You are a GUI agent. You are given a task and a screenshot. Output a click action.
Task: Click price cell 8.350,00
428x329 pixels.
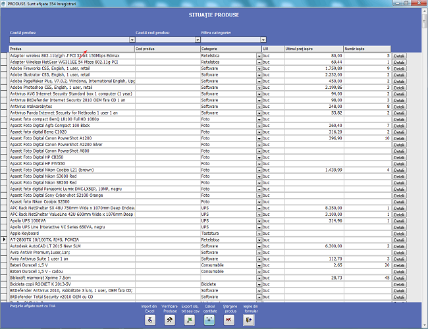tap(314, 208)
